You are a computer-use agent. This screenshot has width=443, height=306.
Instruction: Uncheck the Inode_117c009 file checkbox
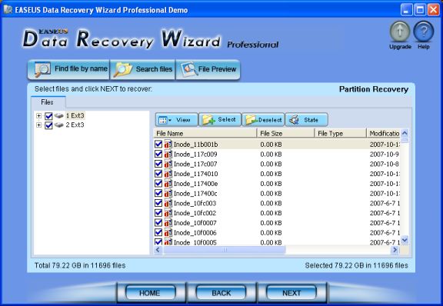coord(158,154)
